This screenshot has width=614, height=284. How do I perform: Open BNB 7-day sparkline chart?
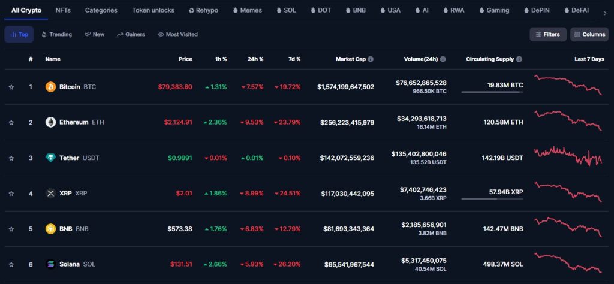coord(568,227)
